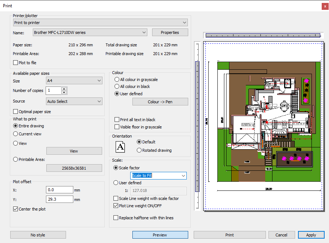Click the Preview button
Viewport: 329px width, 243px height.
(160, 235)
